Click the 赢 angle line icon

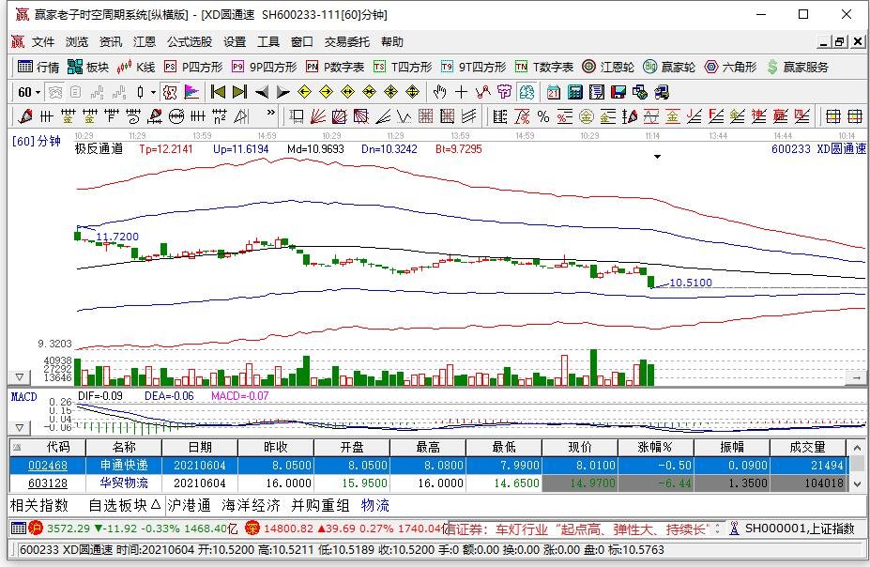780,116
